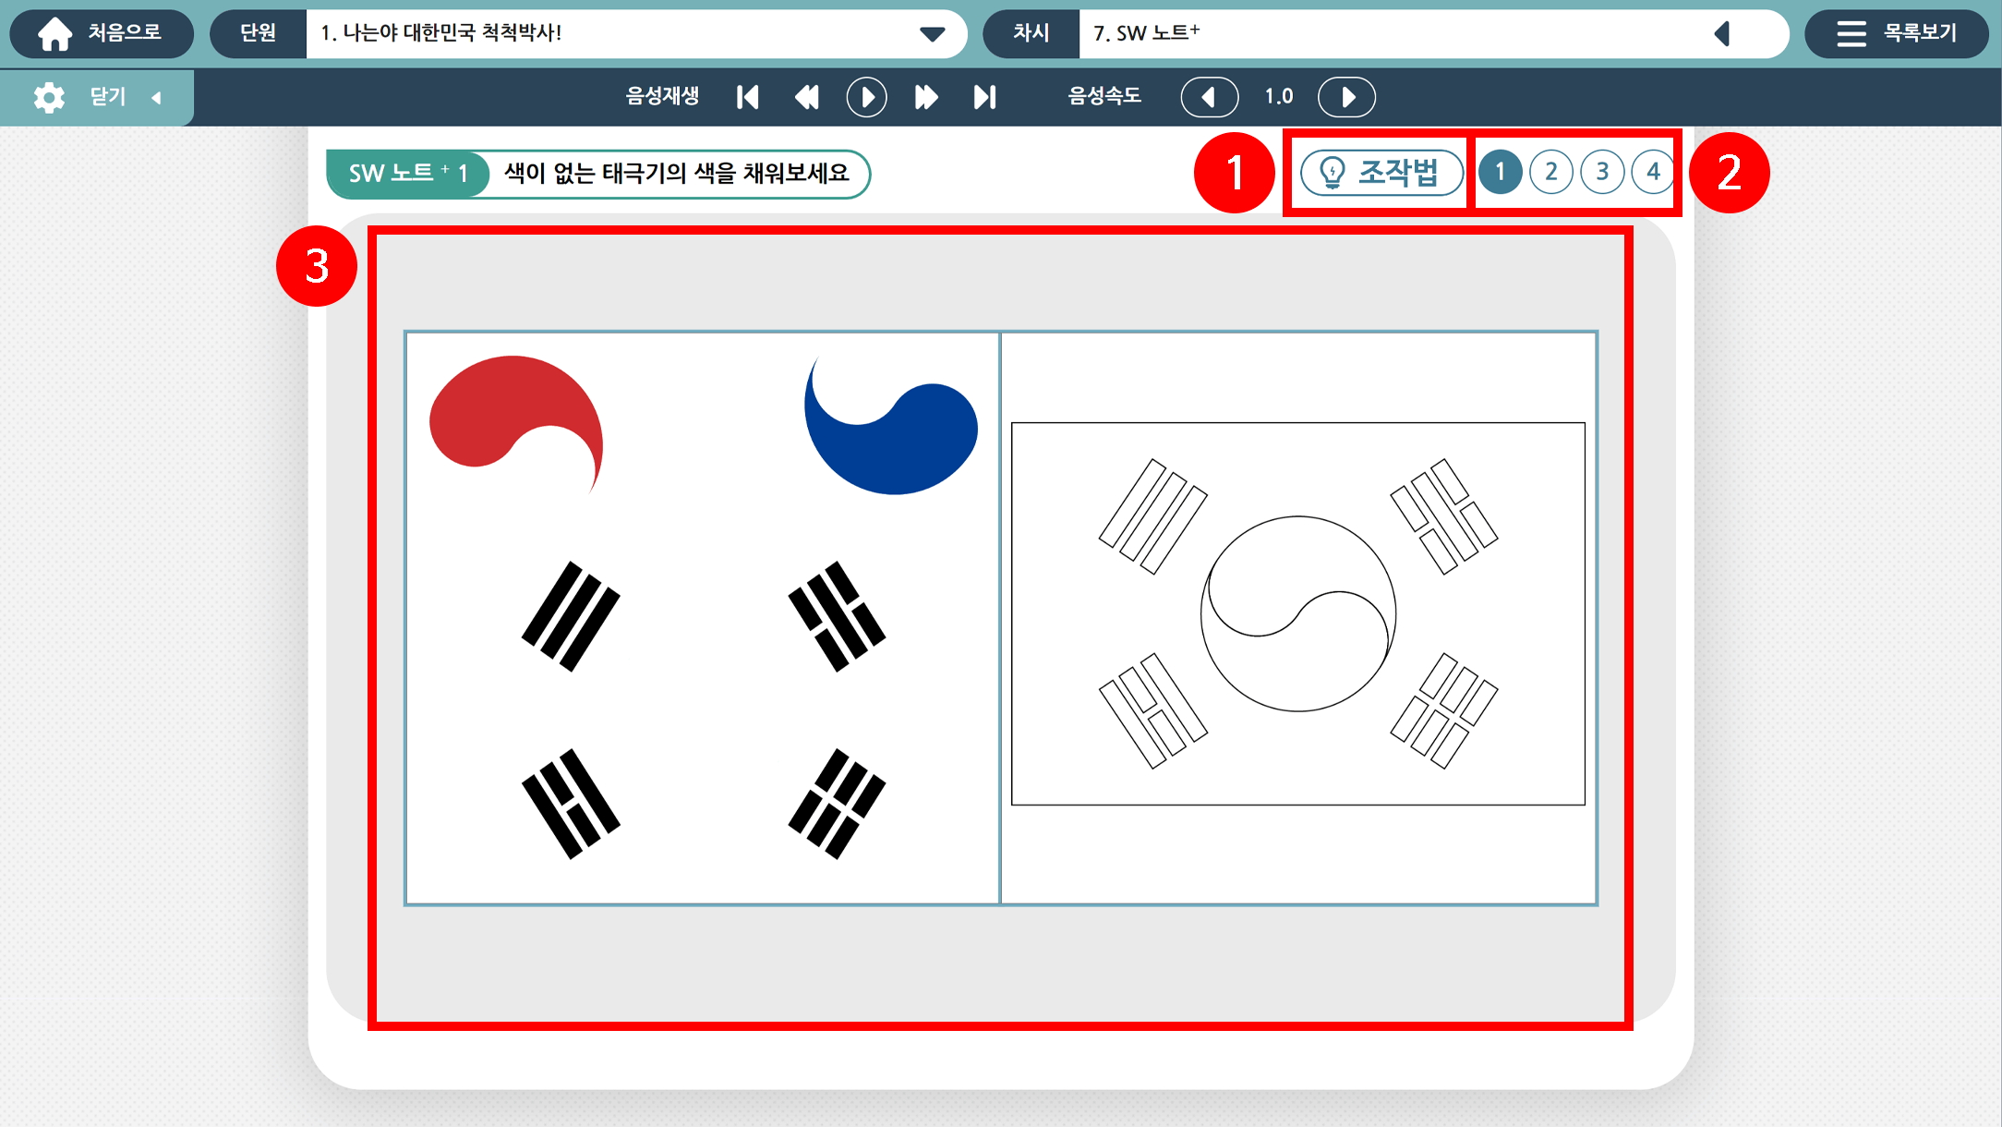The height and width of the screenshot is (1127, 2002).
Task: Fast forward the audio playback
Action: coord(926,97)
